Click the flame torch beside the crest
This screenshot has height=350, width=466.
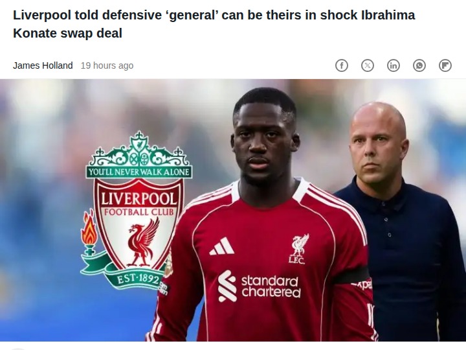[89, 232]
